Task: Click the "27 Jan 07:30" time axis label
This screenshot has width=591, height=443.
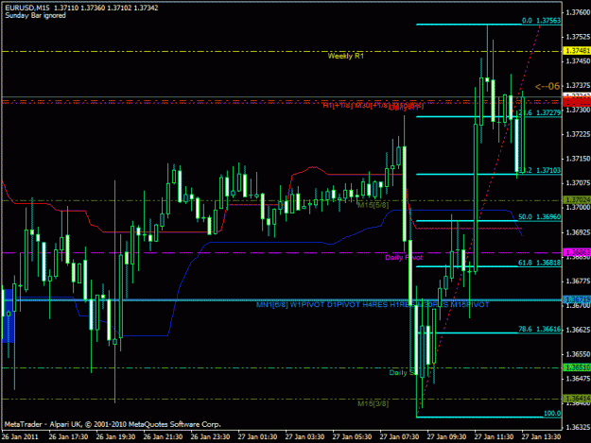Action: click(399, 437)
